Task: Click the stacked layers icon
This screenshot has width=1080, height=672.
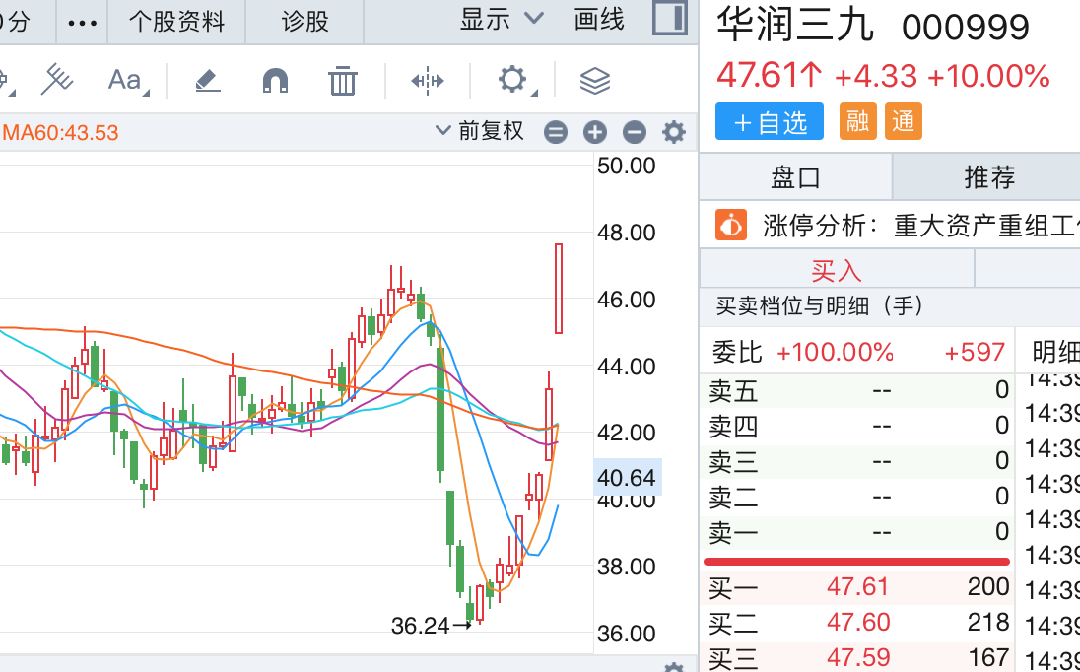Action: pos(594,81)
